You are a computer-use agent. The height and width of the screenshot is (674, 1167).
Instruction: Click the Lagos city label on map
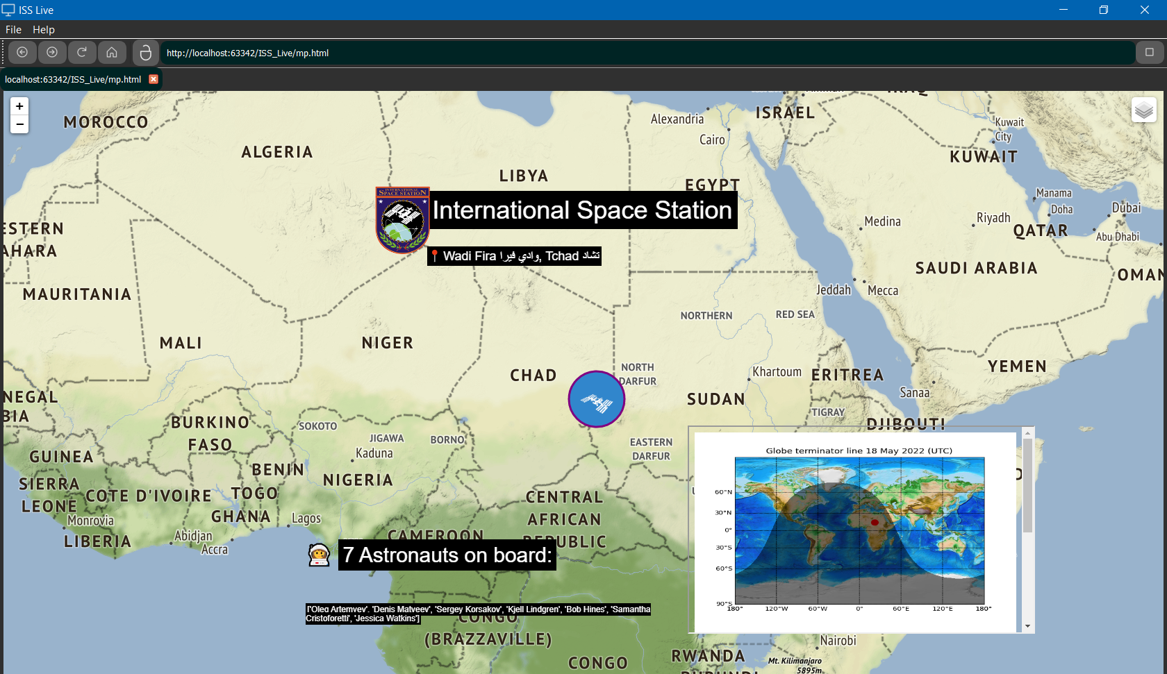[x=306, y=519]
